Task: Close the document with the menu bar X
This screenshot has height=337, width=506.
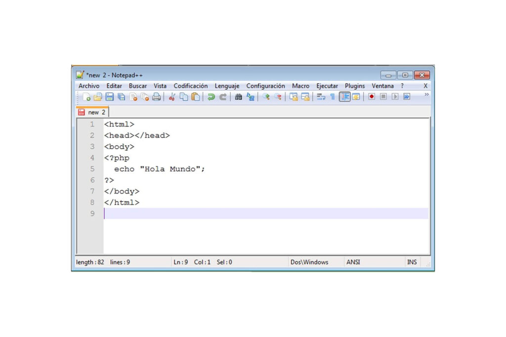Action: (425, 86)
